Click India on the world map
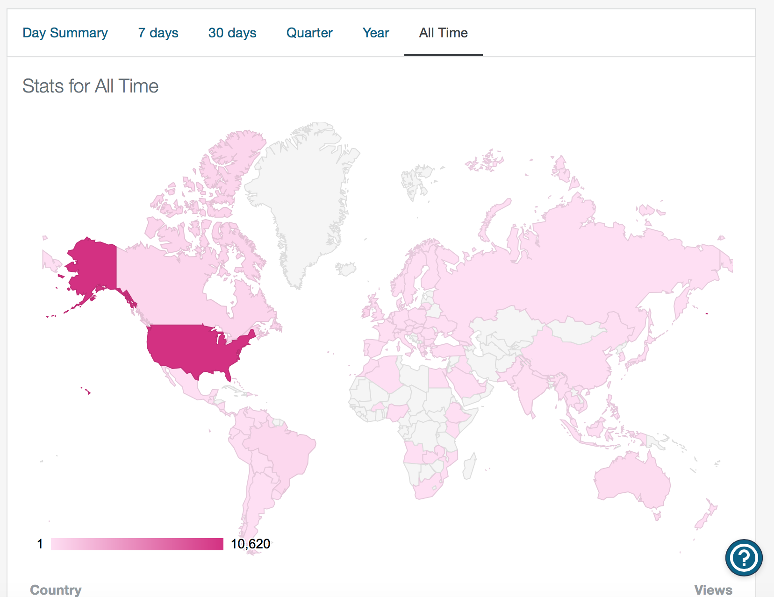Viewport: 774px width, 597px height. click(530, 388)
